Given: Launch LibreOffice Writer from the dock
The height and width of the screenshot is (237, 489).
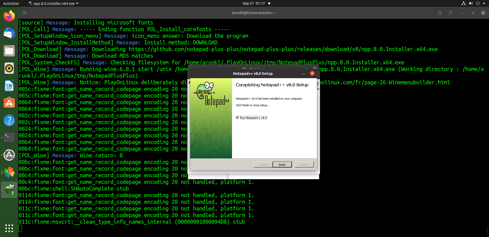Looking at the screenshot, I should [x=9, y=86].
